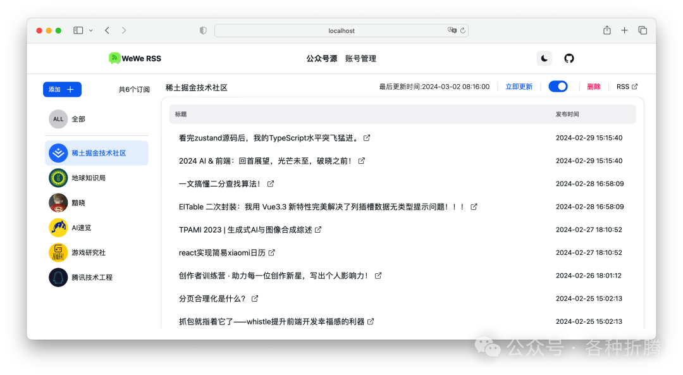The width and height of the screenshot is (683, 375).
Task: Select 全部 in subscription list
Action: click(x=78, y=119)
